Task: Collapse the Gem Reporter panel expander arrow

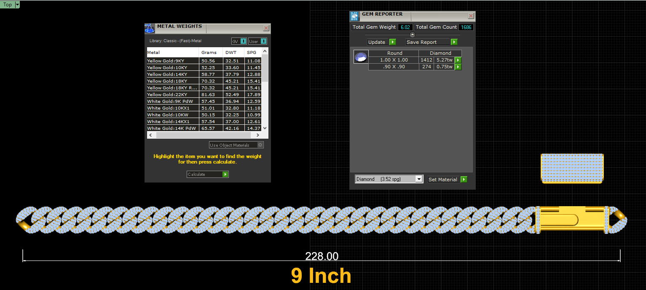Action: click(413, 35)
